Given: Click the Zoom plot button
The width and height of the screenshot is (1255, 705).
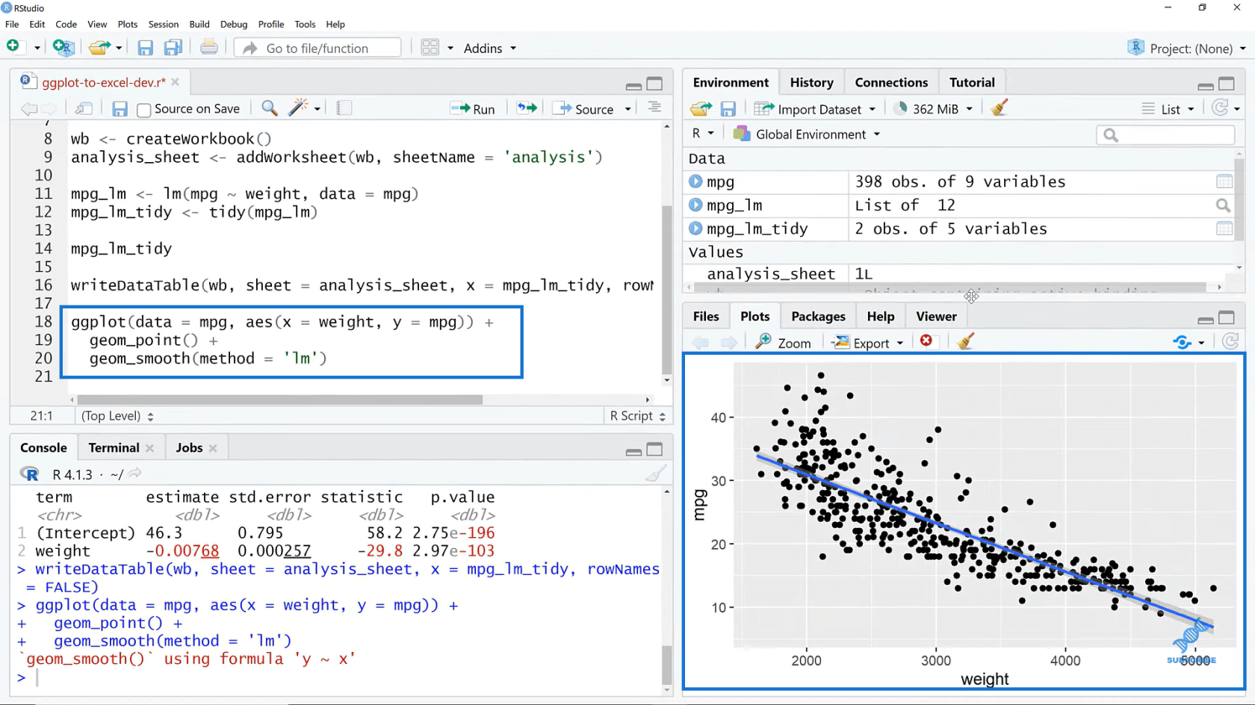Looking at the screenshot, I should (783, 342).
